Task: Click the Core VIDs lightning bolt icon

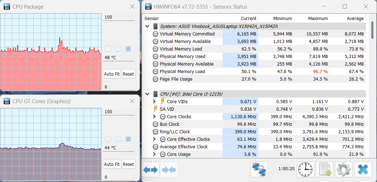Action: [163, 101]
